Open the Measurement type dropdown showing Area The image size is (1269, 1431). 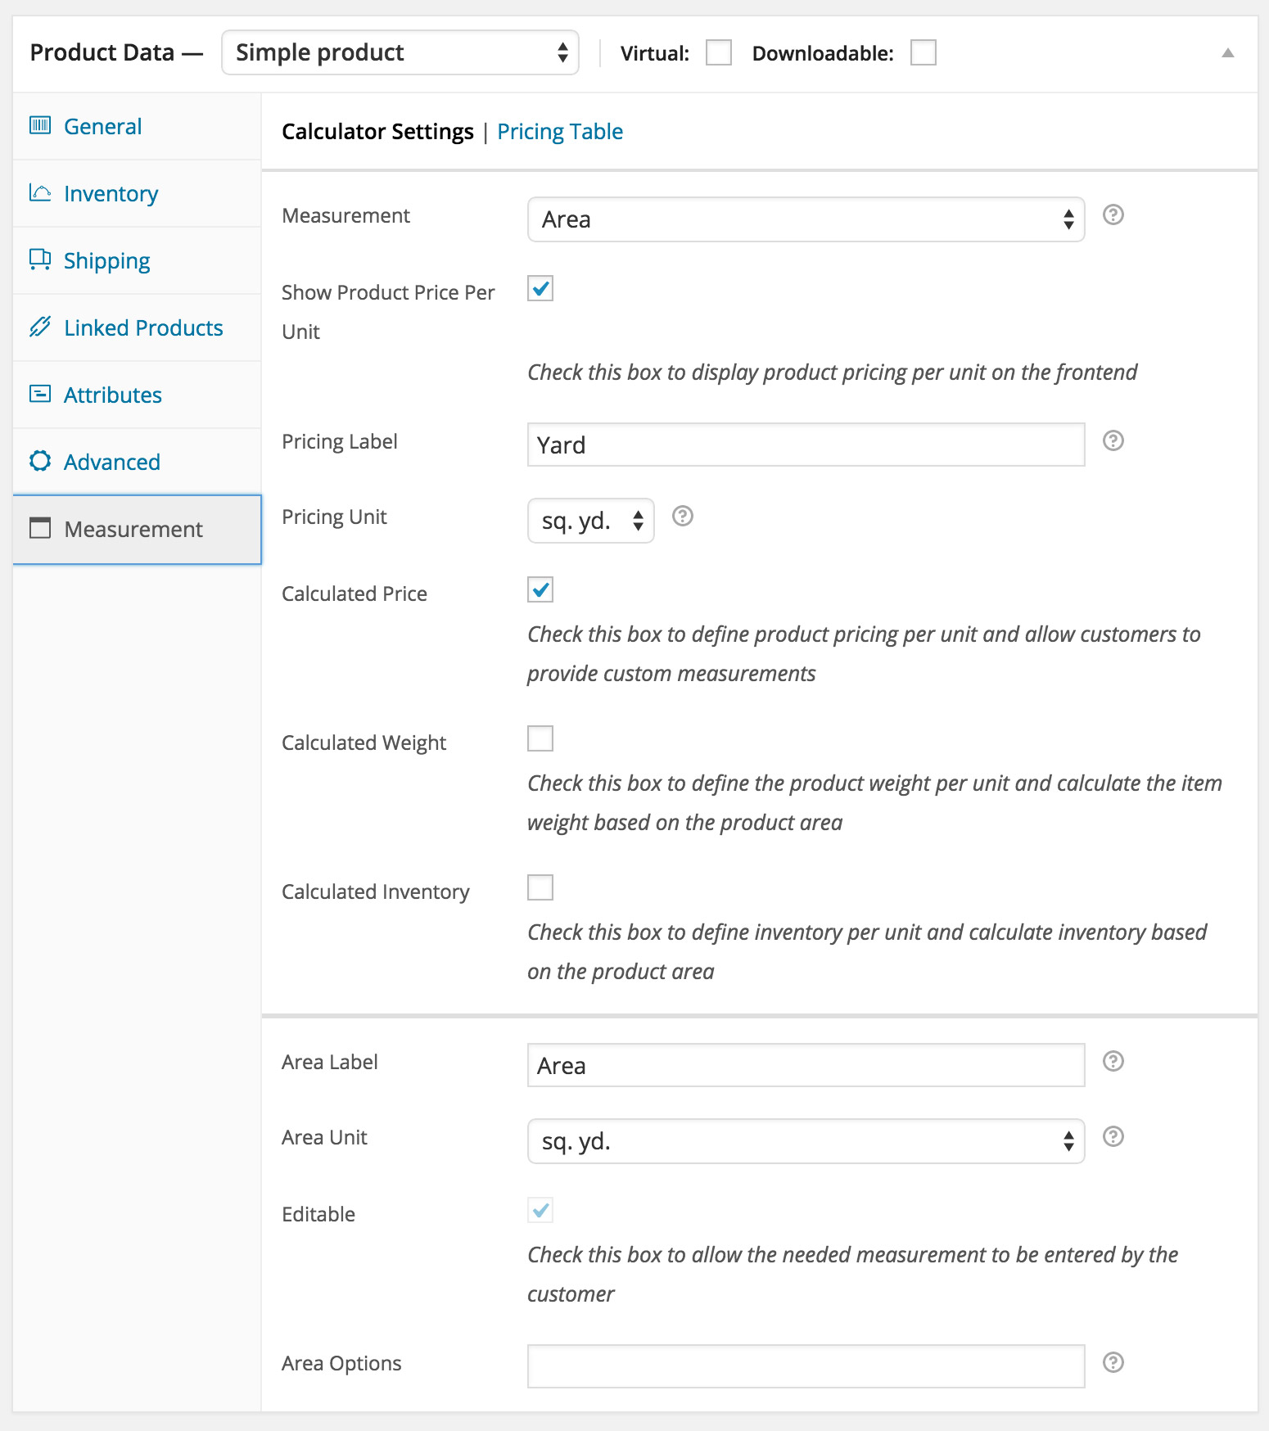806,220
